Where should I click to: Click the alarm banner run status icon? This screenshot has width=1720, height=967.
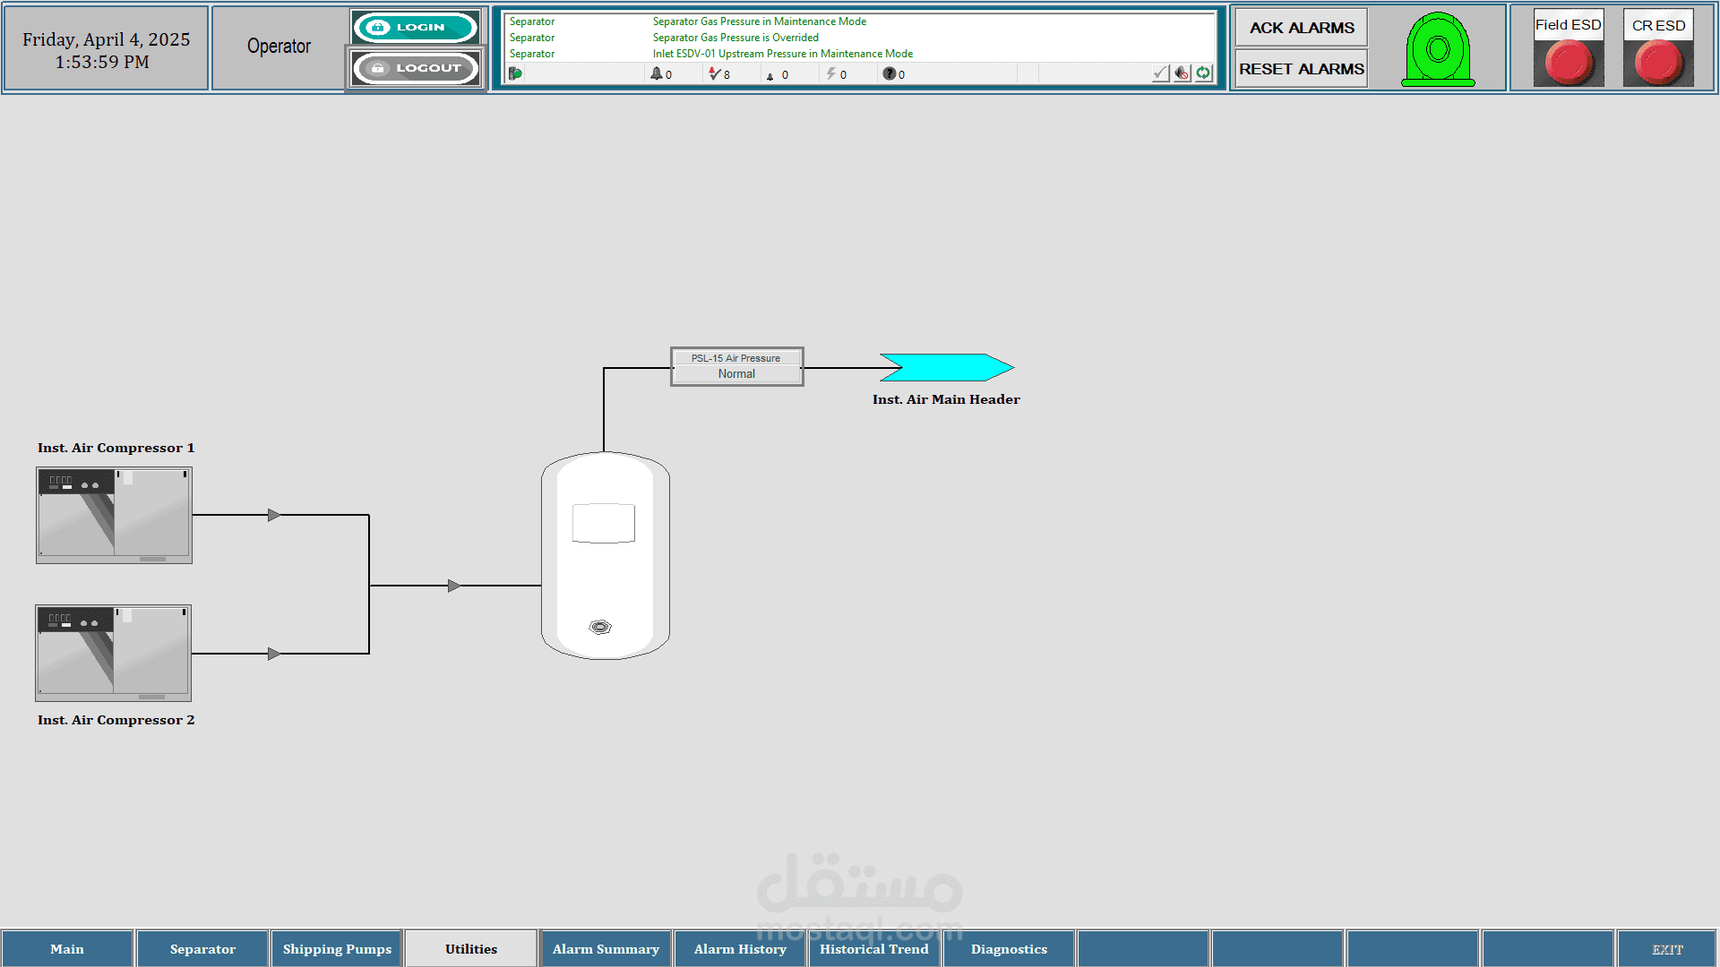tap(515, 73)
